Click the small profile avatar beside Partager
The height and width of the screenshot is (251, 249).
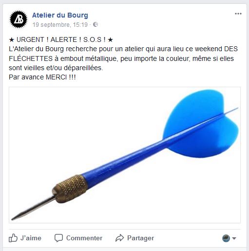pos(226,238)
